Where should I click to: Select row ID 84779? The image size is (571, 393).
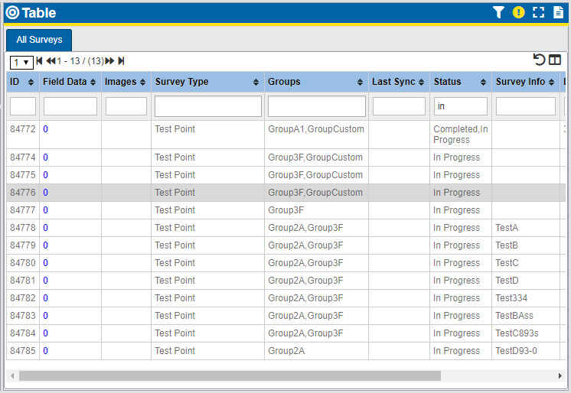click(23, 245)
